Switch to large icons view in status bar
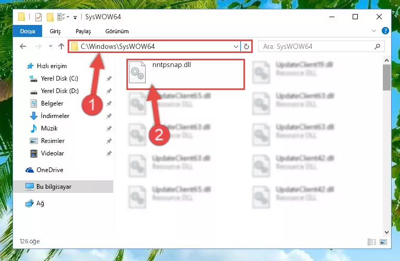 tap(383, 242)
